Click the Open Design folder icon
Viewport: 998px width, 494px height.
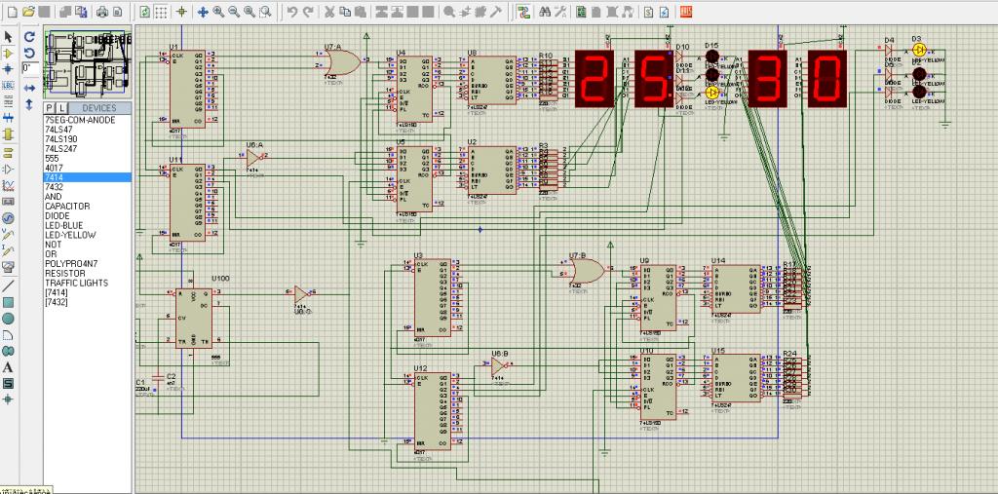[26, 13]
